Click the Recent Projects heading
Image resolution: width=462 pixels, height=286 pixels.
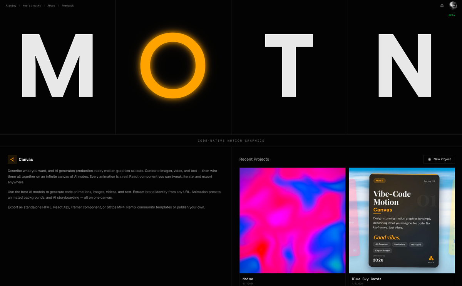pos(254,159)
